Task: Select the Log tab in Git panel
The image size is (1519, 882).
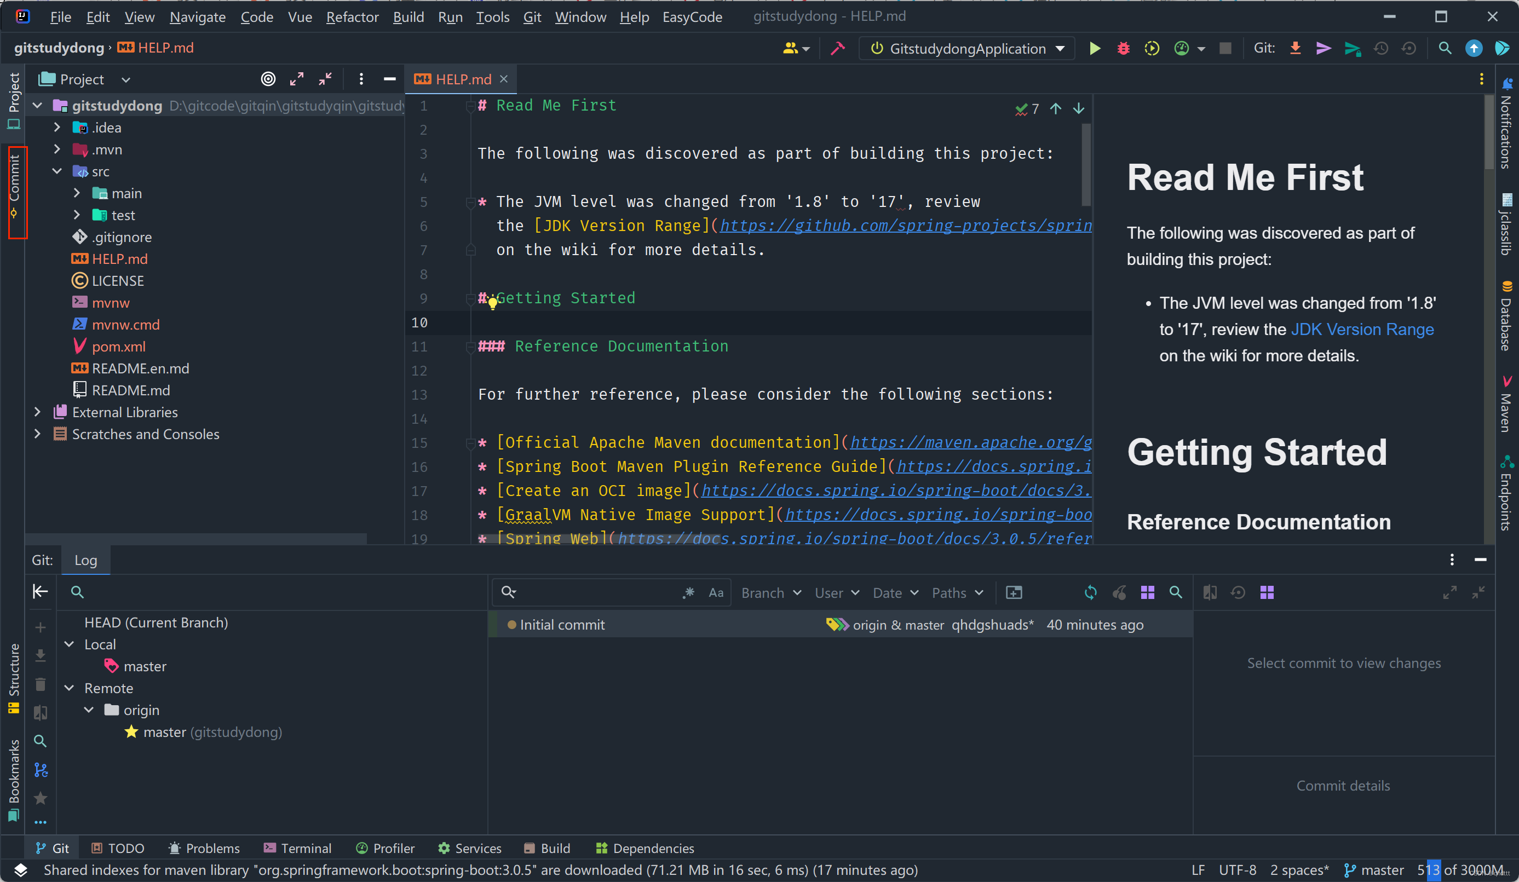Action: point(85,560)
